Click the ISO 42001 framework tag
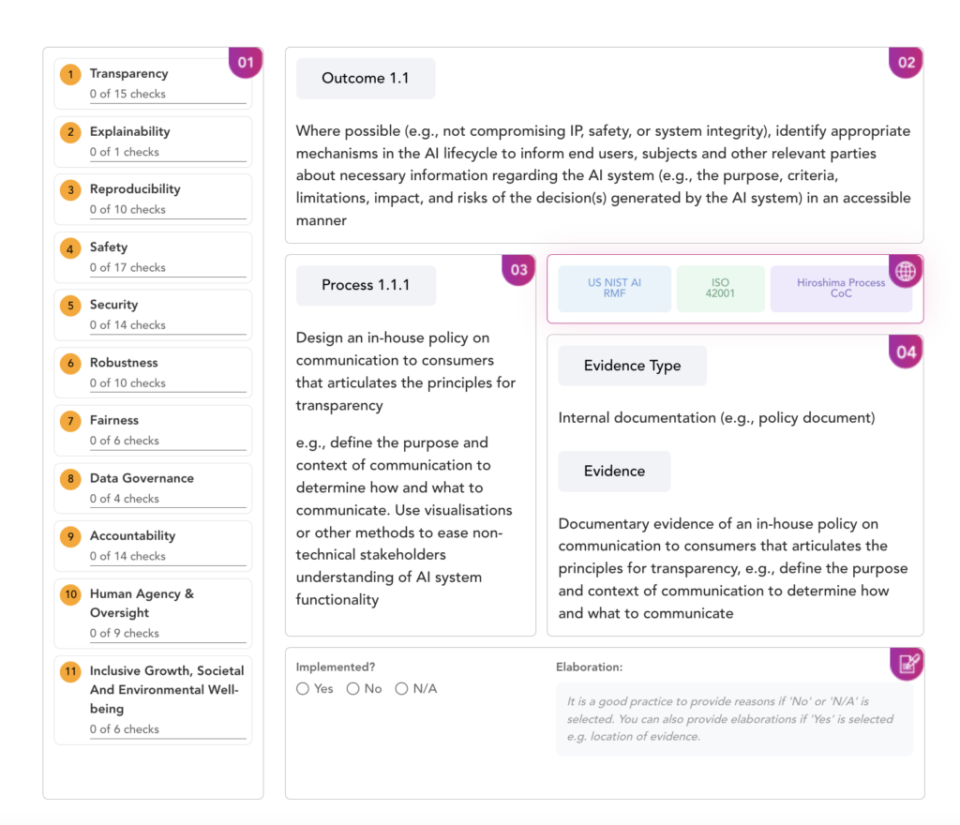This screenshot has height=825, width=960. (720, 288)
